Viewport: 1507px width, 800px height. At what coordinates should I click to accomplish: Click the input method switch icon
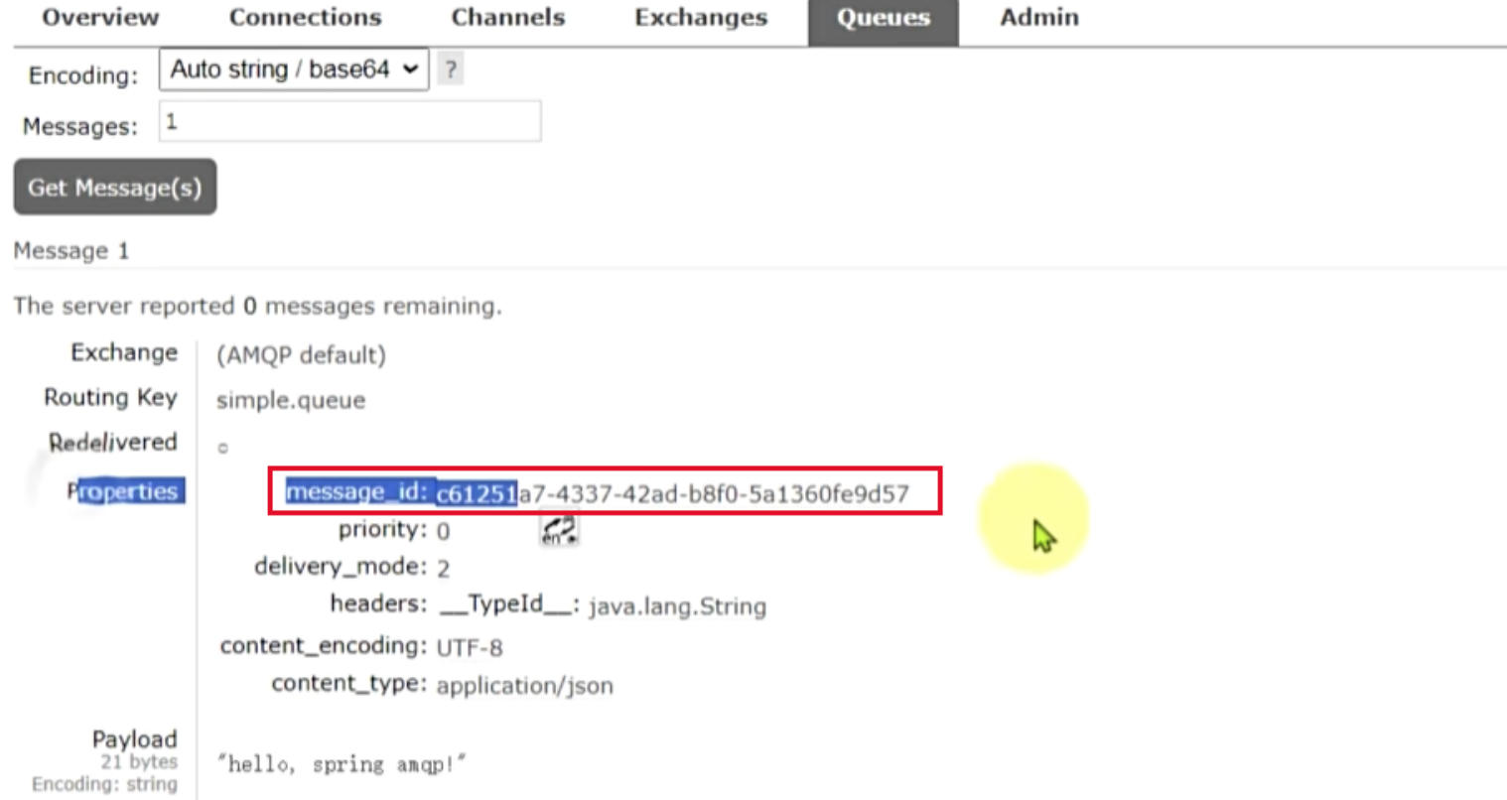559,530
